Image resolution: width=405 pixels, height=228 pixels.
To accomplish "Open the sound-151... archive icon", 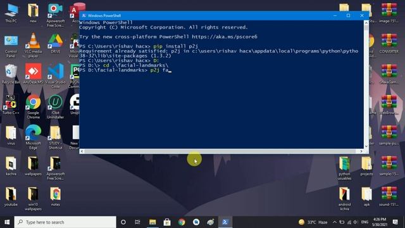I will [389, 197].
